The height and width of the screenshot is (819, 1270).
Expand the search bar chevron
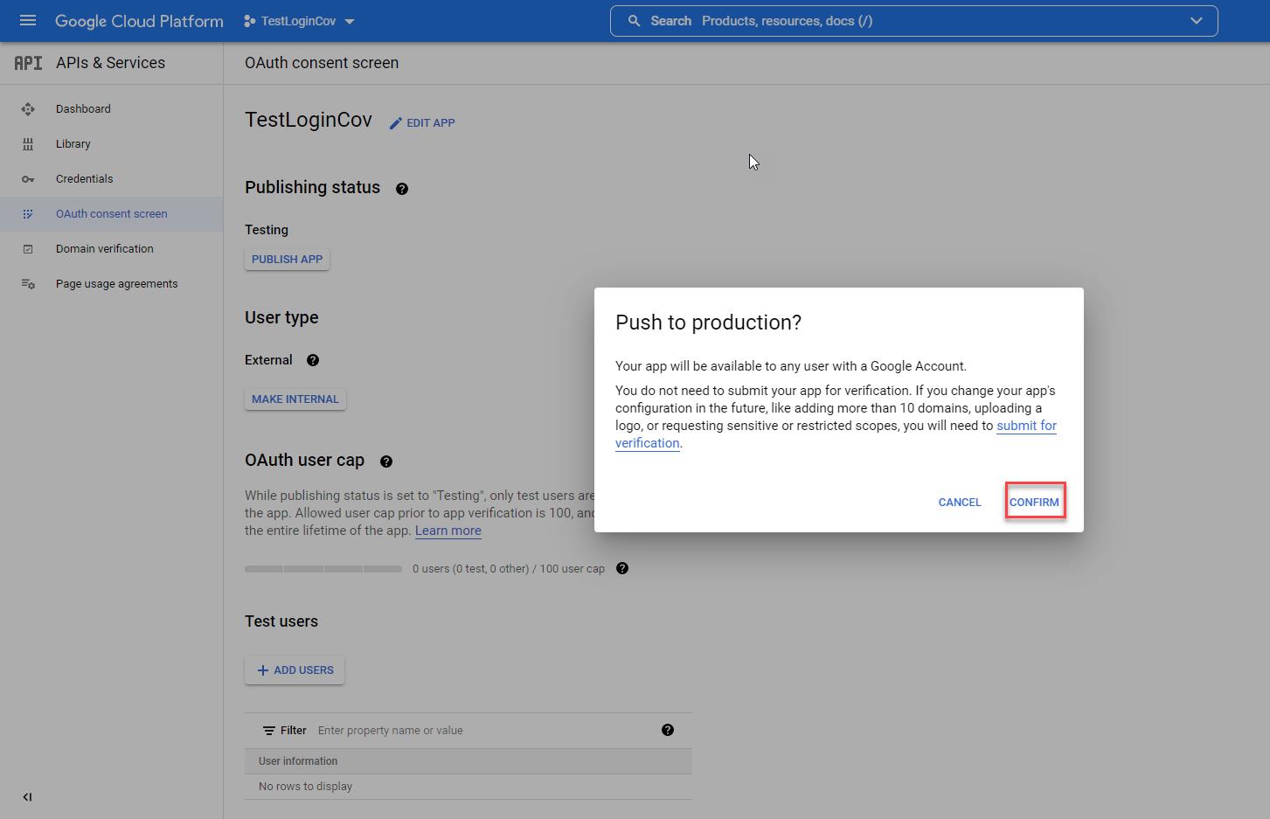1197,21
